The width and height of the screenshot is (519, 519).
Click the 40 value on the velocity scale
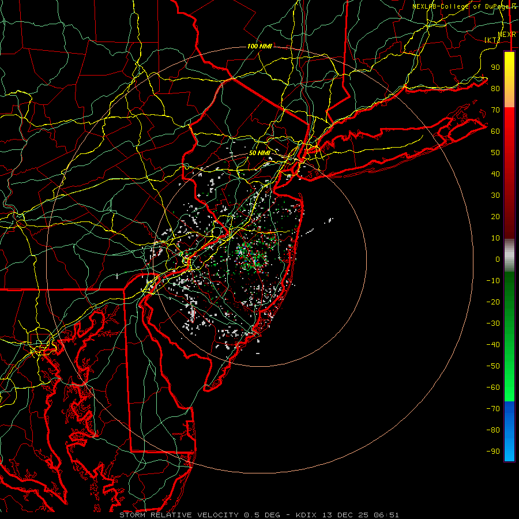[x=495, y=174]
